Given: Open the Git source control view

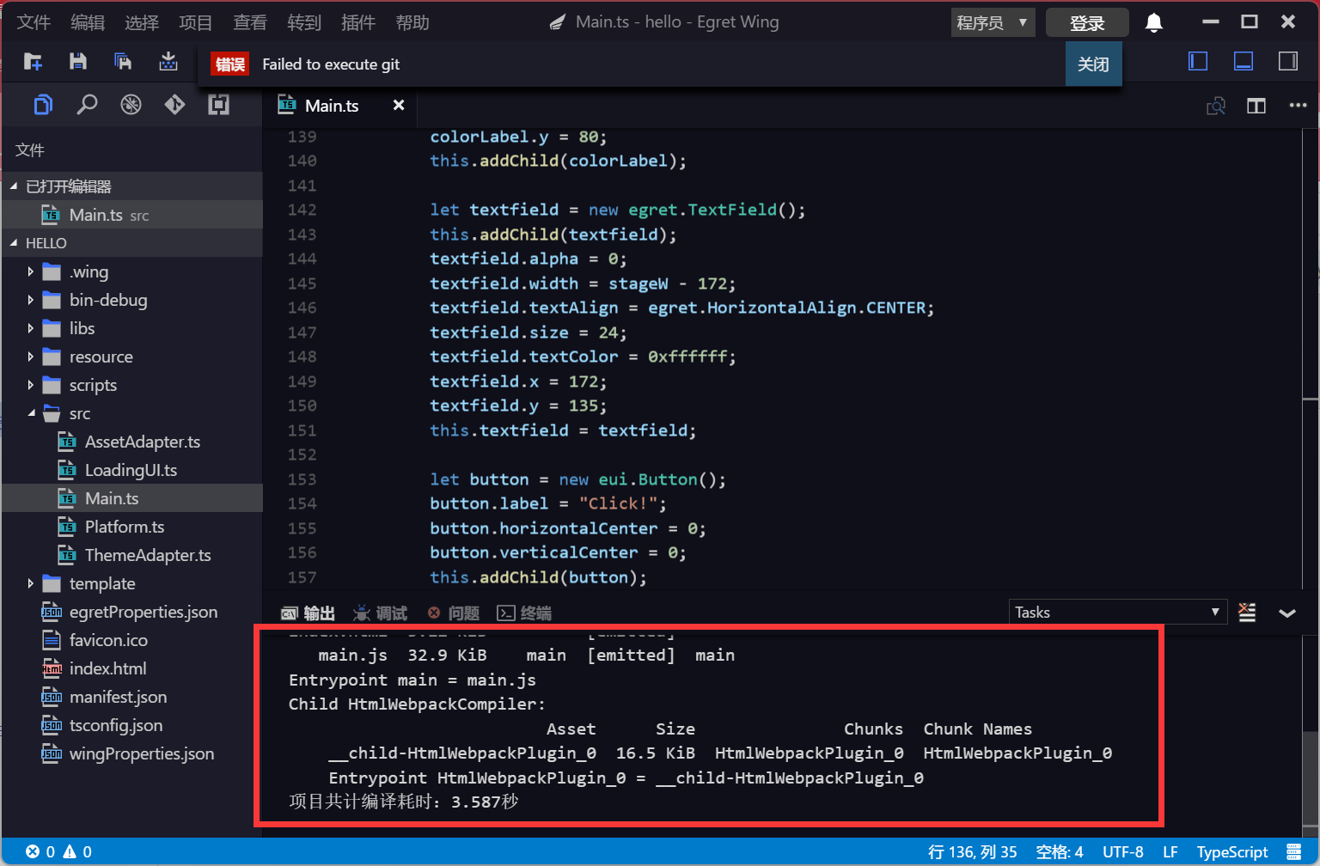Looking at the screenshot, I should 174,105.
